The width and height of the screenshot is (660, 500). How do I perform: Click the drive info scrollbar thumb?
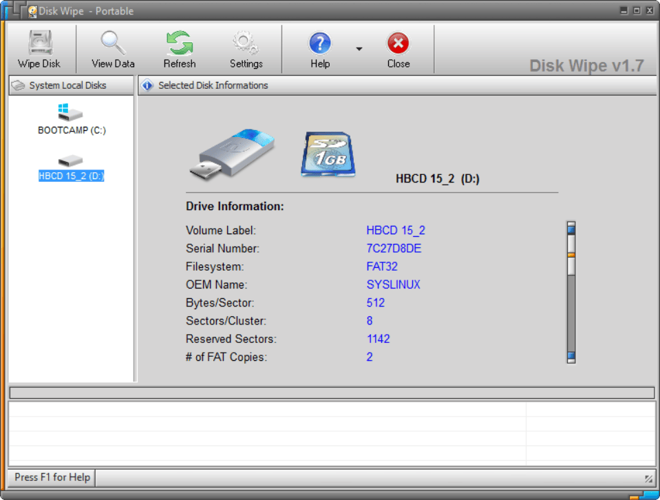(x=571, y=255)
